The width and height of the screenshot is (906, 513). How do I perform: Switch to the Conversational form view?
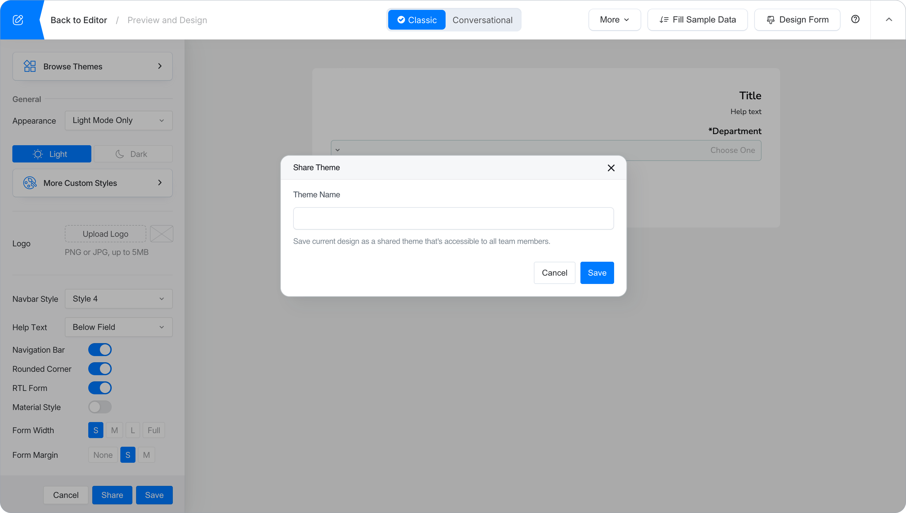point(482,20)
